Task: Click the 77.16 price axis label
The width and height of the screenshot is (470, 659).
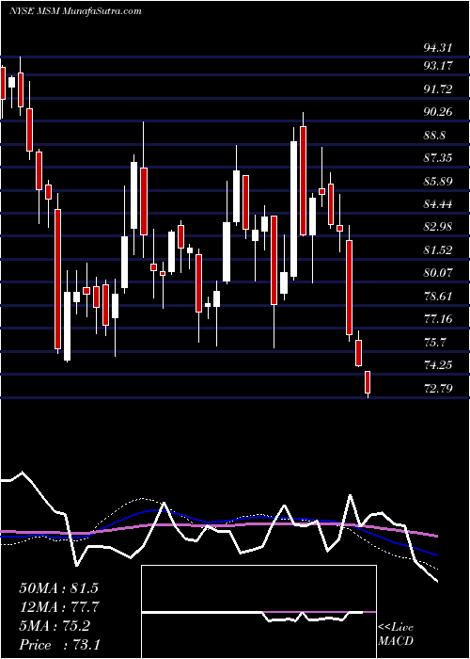Action: (438, 318)
